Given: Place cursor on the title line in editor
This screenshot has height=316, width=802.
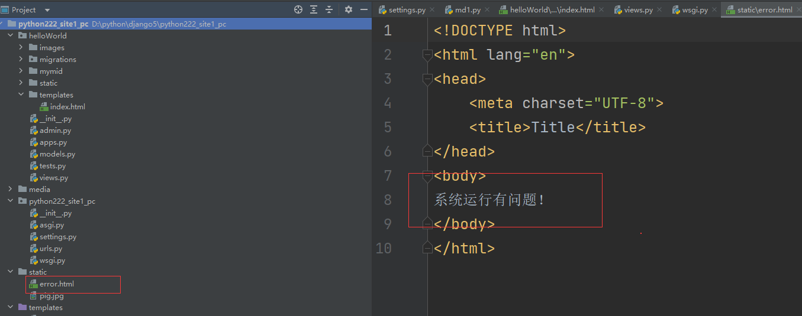Looking at the screenshot, I should point(557,128).
